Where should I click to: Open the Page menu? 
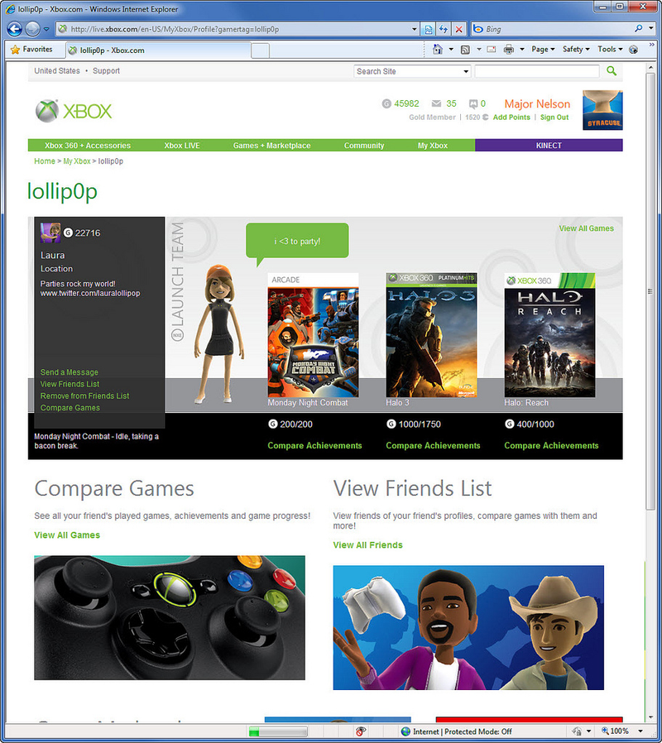[x=543, y=50]
